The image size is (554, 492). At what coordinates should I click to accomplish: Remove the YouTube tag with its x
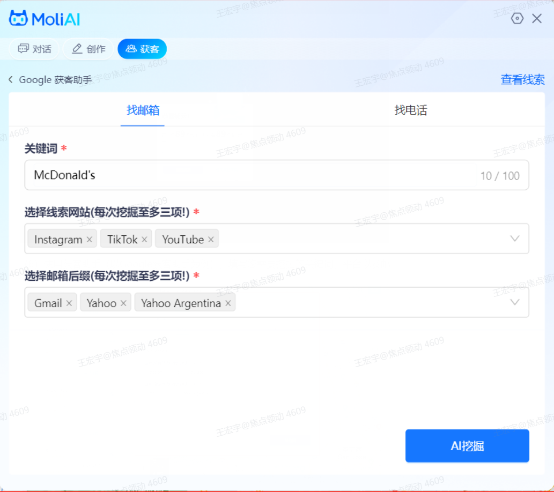coord(211,240)
